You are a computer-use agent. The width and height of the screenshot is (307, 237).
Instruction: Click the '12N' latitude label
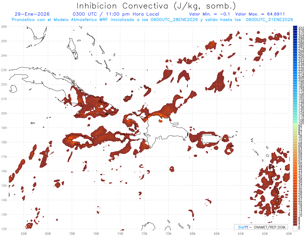tap(4, 229)
